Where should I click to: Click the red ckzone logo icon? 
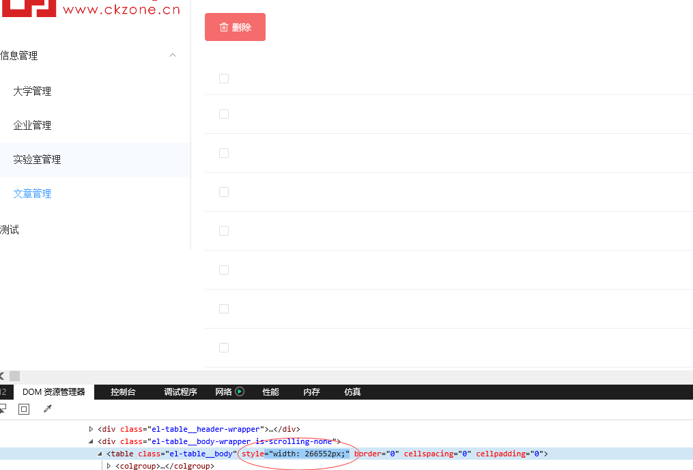[x=29, y=8]
